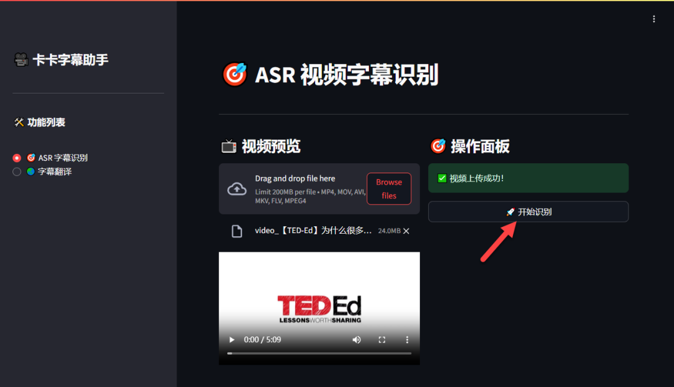Click the wrench icon next to 功能列表
The image size is (674, 387).
19,122
